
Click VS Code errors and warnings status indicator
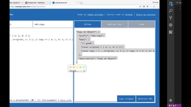(x=172, y=106)
